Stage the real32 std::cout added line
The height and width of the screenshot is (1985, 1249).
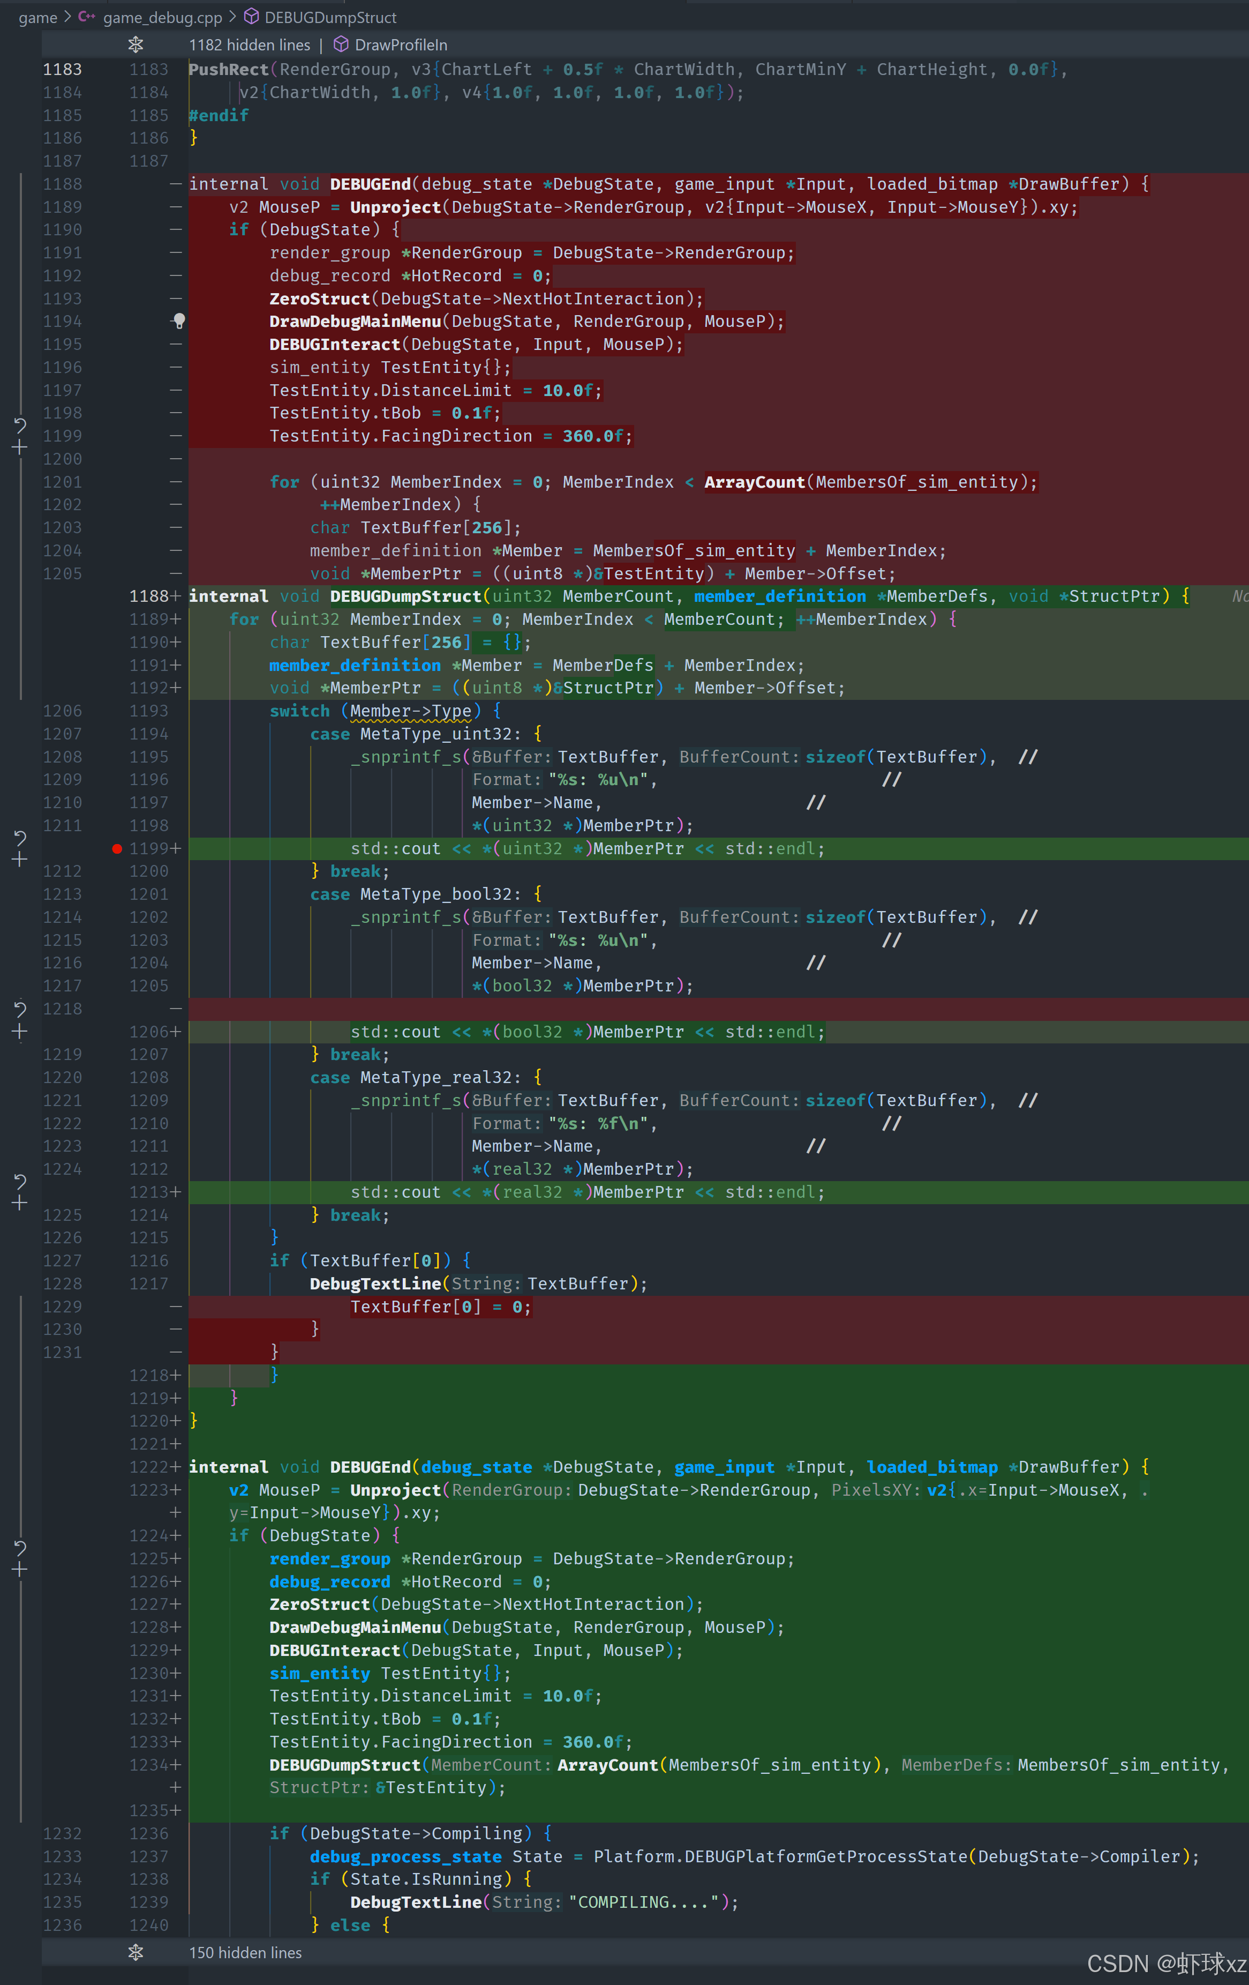coord(20,1204)
